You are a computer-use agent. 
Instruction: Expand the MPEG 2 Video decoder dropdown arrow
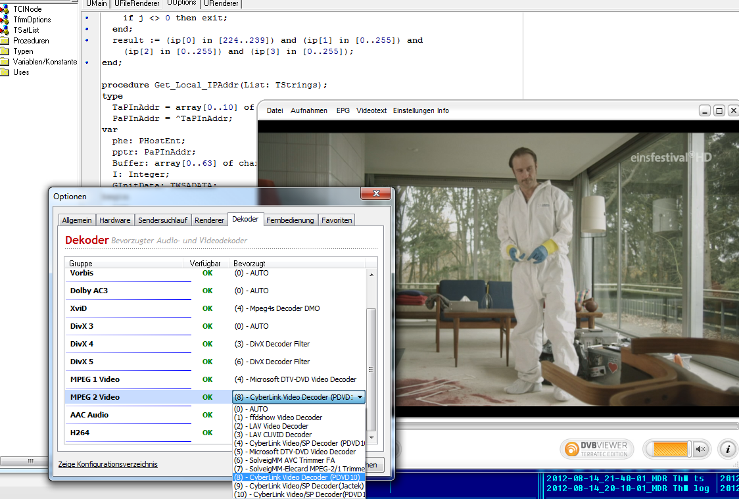pos(360,397)
